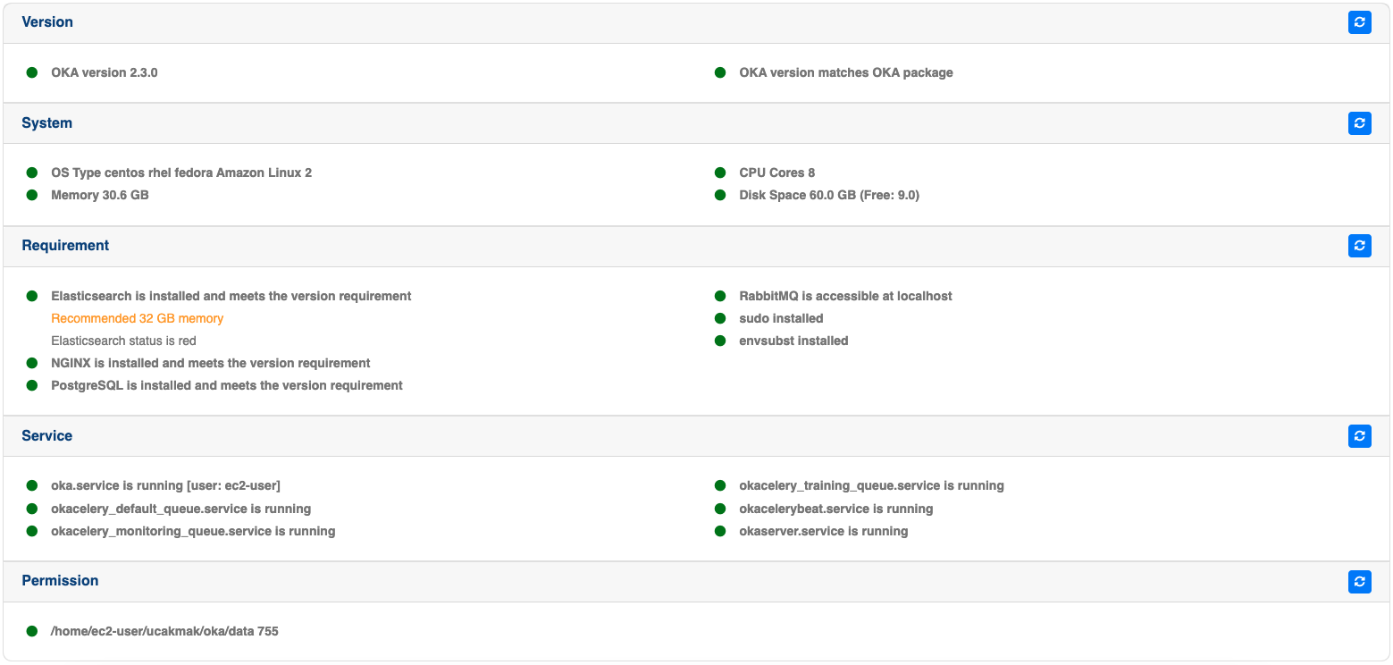Refresh the Permission section
Image resolution: width=1393 pixels, height=665 pixels.
[x=1359, y=582]
